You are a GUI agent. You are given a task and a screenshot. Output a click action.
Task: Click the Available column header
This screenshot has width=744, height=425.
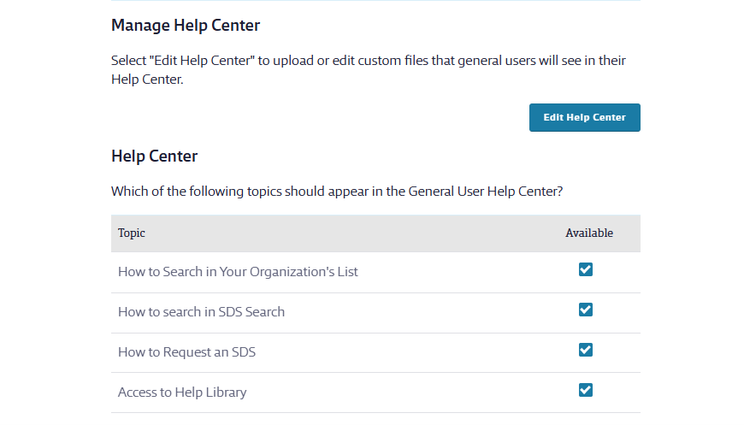589,233
